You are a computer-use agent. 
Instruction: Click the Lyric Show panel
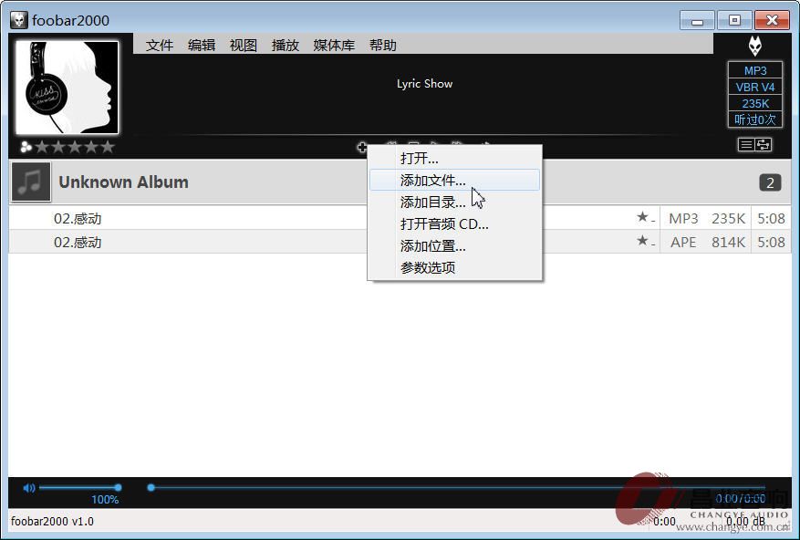424,84
